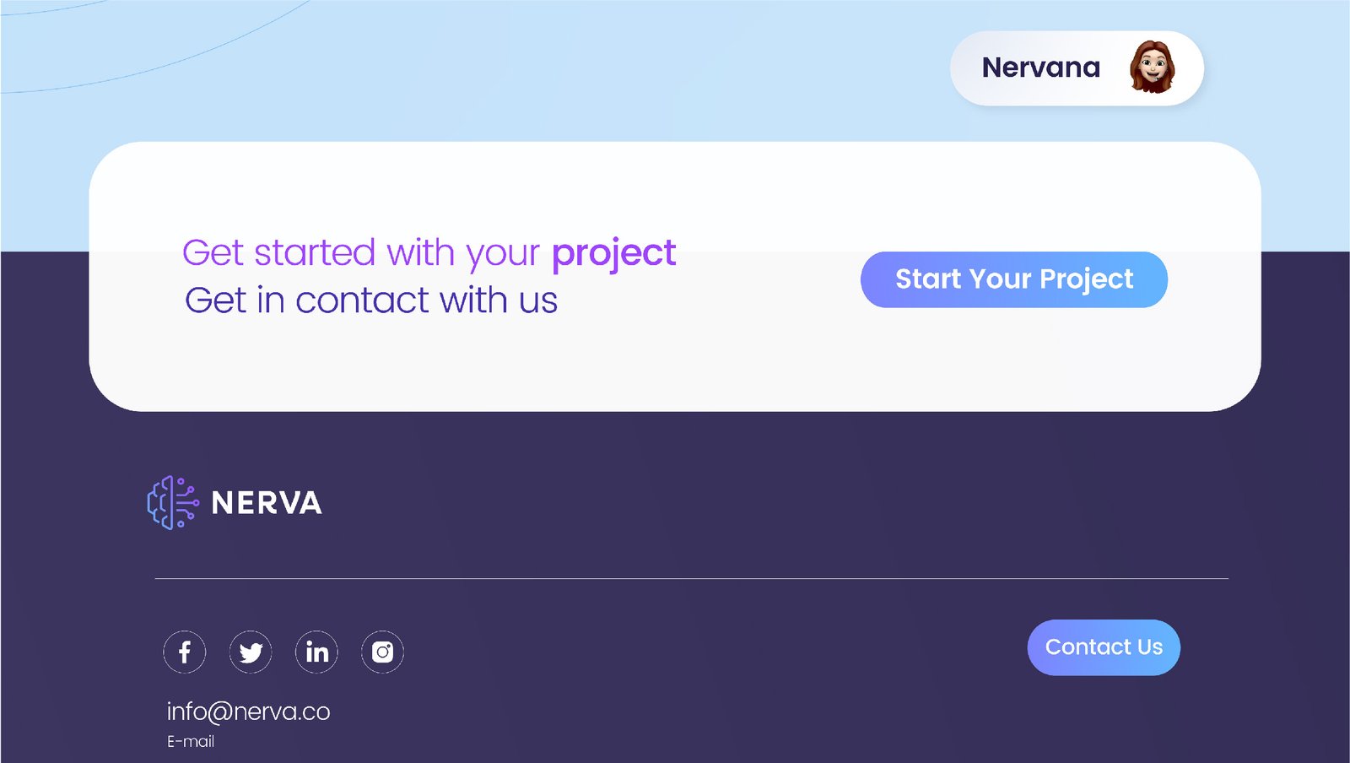Open the Instagram camera icon

pyautogui.click(x=382, y=652)
